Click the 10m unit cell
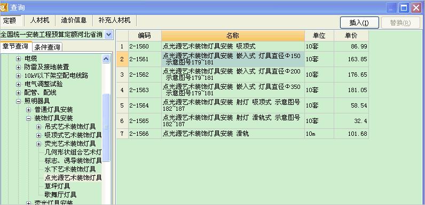Image resolution: width=425 pixels, height=205 pixels. tap(319, 134)
